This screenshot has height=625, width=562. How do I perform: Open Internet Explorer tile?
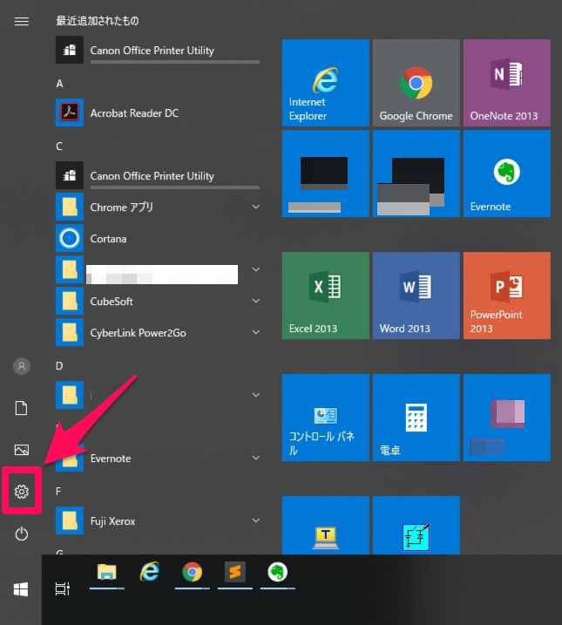325,83
